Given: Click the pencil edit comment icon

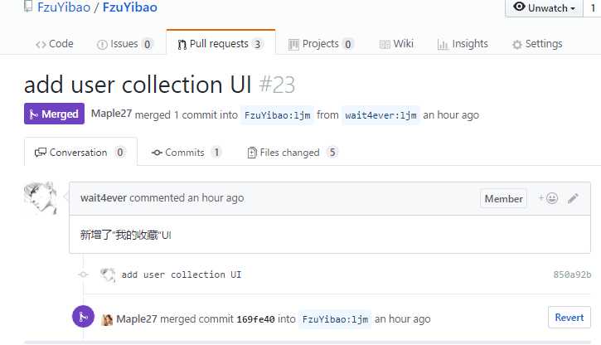Looking at the screenshot, I should [573, 198].
